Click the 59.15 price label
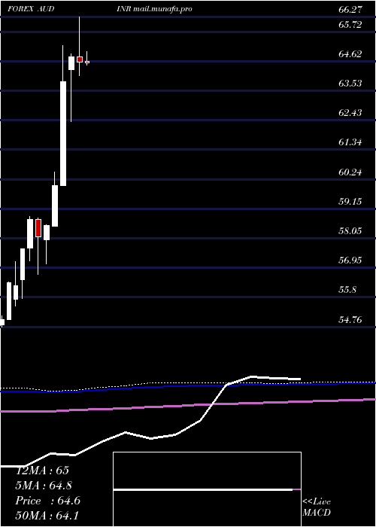This screenshot has height=527, width=376. [x=350, y=201]
